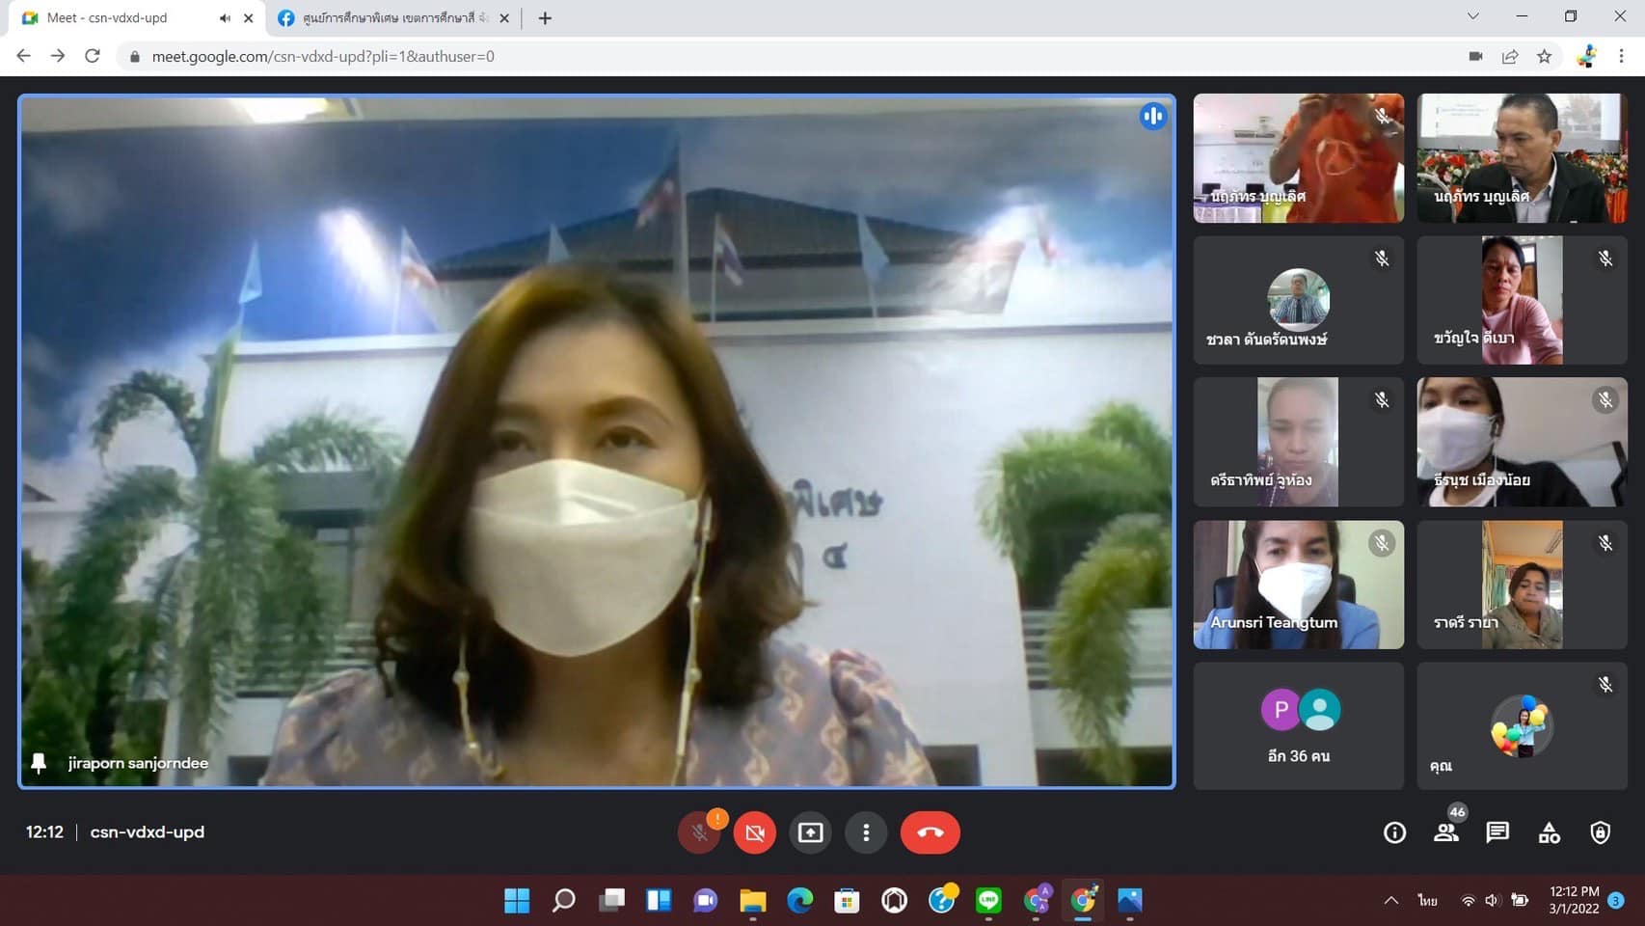Turn on the camera button
Screen dimensions: 1645x926
click(x=755, y=832)
